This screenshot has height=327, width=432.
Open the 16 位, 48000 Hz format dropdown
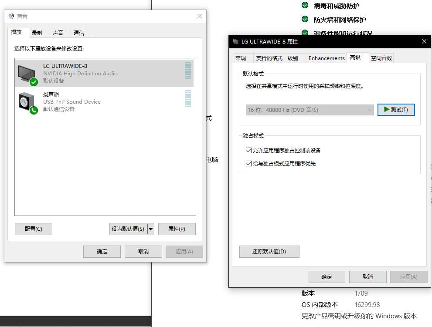coord(310,110)
